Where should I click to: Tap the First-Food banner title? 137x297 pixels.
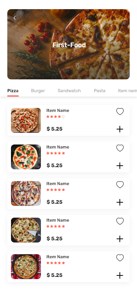click(x=69, y=45)
